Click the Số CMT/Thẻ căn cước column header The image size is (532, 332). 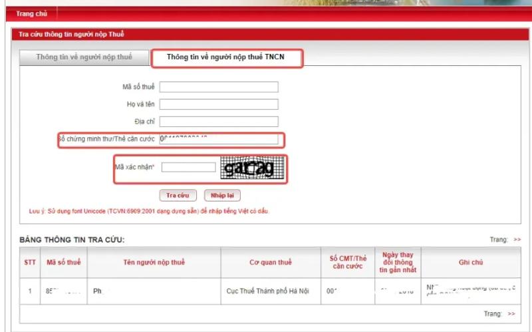tap(348, 263)
